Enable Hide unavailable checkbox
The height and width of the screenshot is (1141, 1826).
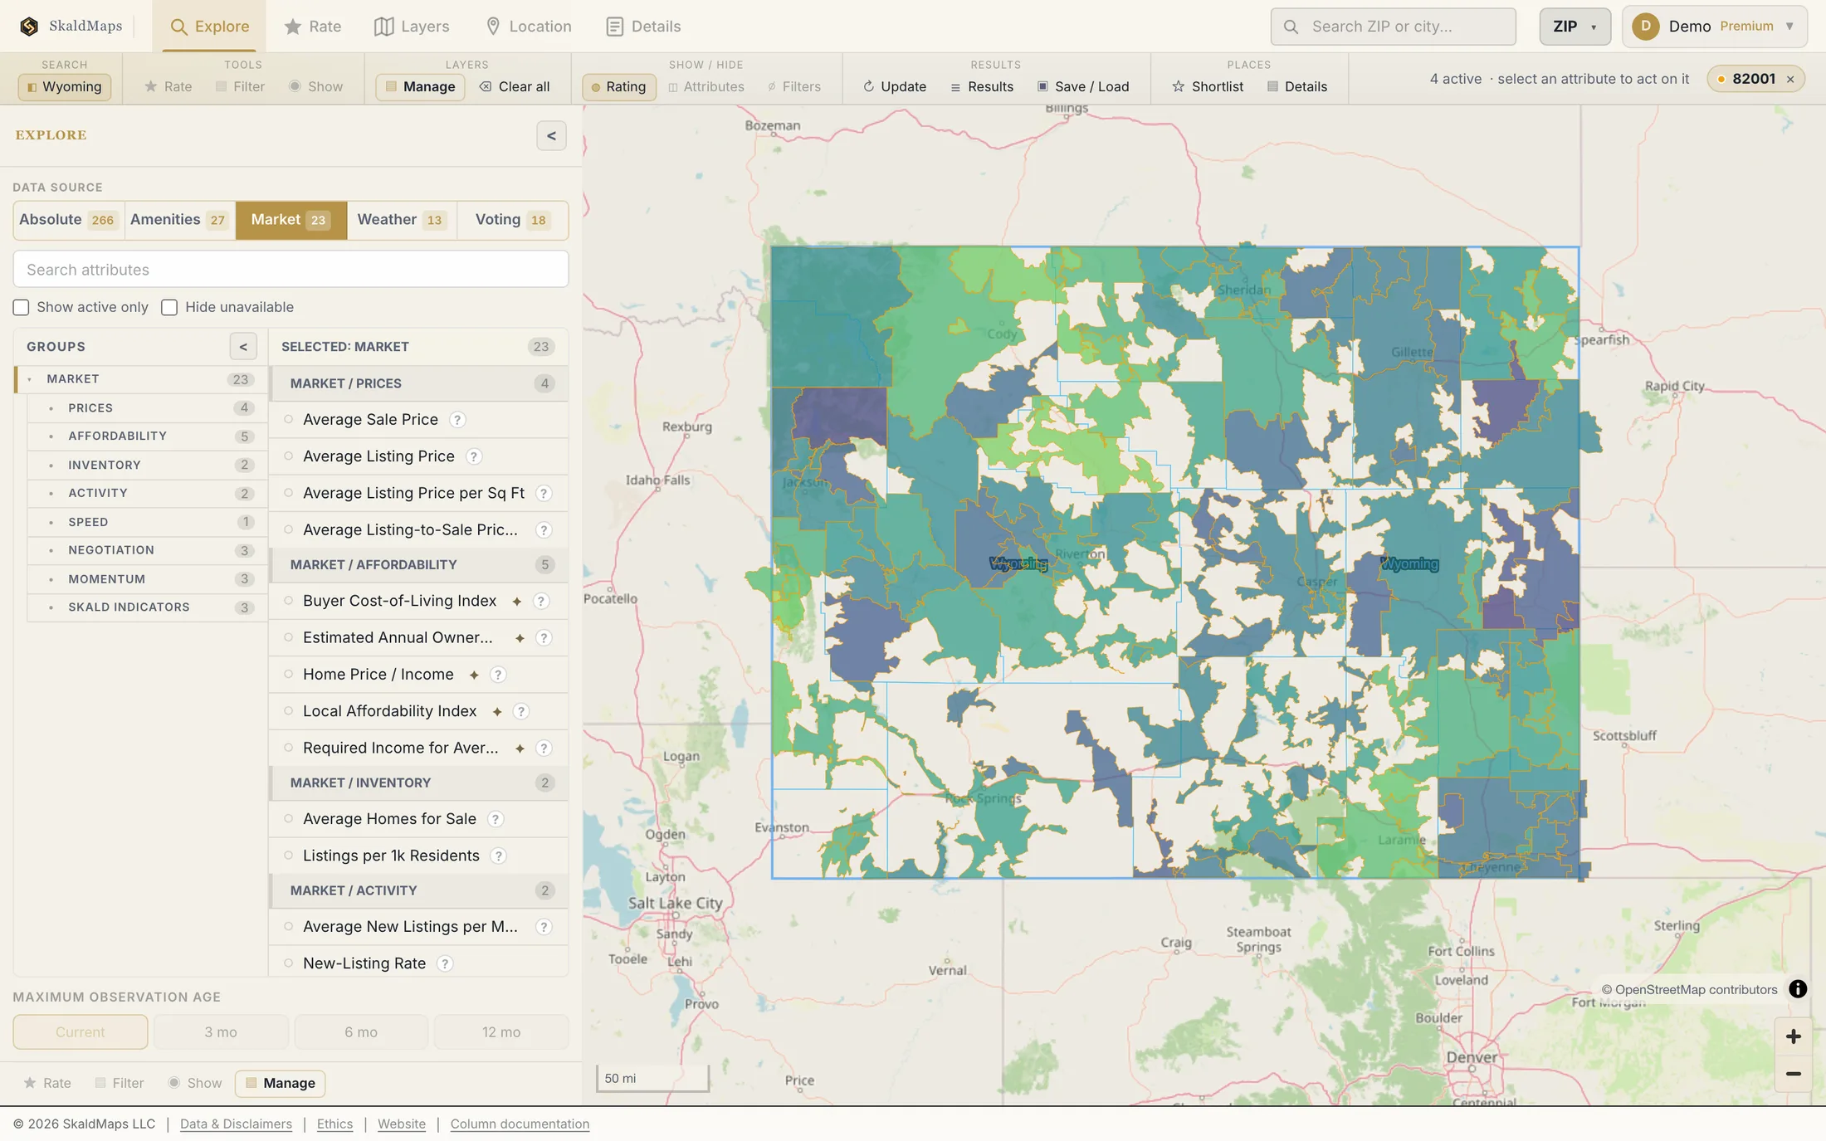click(x=169, y=308)
